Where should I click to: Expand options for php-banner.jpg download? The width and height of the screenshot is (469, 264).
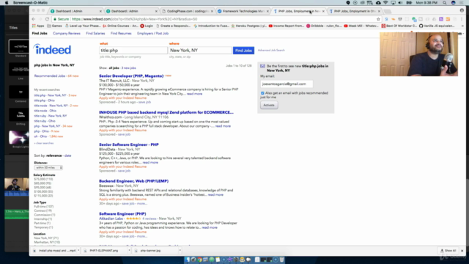point(180,251)
